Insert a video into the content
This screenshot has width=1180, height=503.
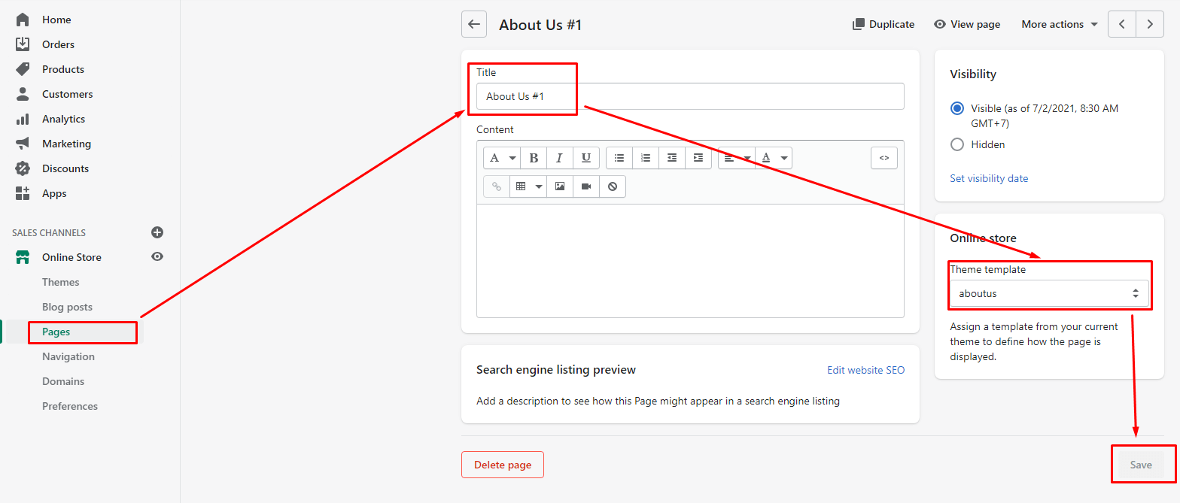click(585, 186)
